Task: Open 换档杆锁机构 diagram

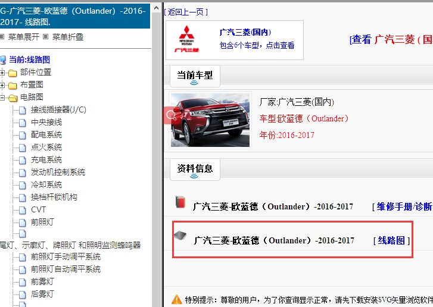Action: 54,197
